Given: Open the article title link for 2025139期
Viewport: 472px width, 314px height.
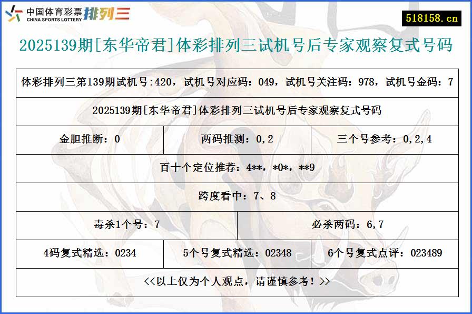Looking at the screenshot, I should (x=235, y=47).
